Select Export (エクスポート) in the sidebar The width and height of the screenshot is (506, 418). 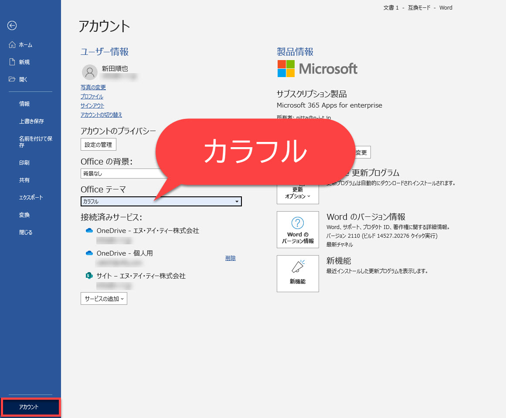point(31,198)
